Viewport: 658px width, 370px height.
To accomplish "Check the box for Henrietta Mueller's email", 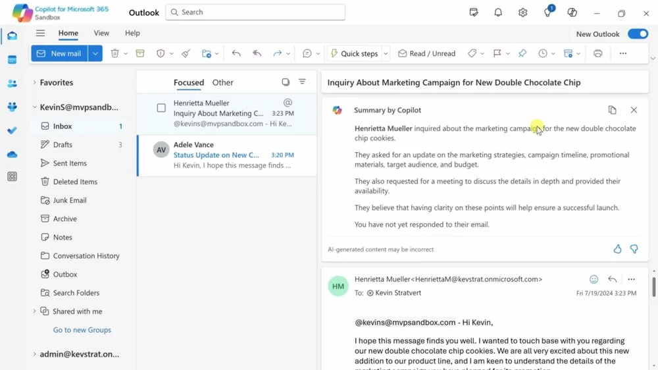I will coord(161,108).
